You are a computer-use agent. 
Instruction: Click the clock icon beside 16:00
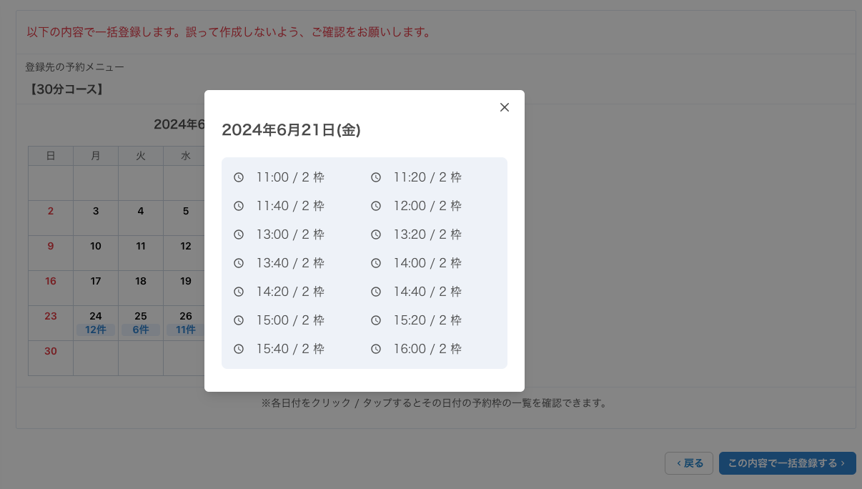[376, 349]
